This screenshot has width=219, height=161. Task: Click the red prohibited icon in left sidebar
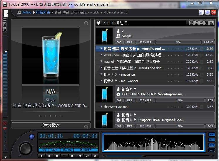point(5,123)
